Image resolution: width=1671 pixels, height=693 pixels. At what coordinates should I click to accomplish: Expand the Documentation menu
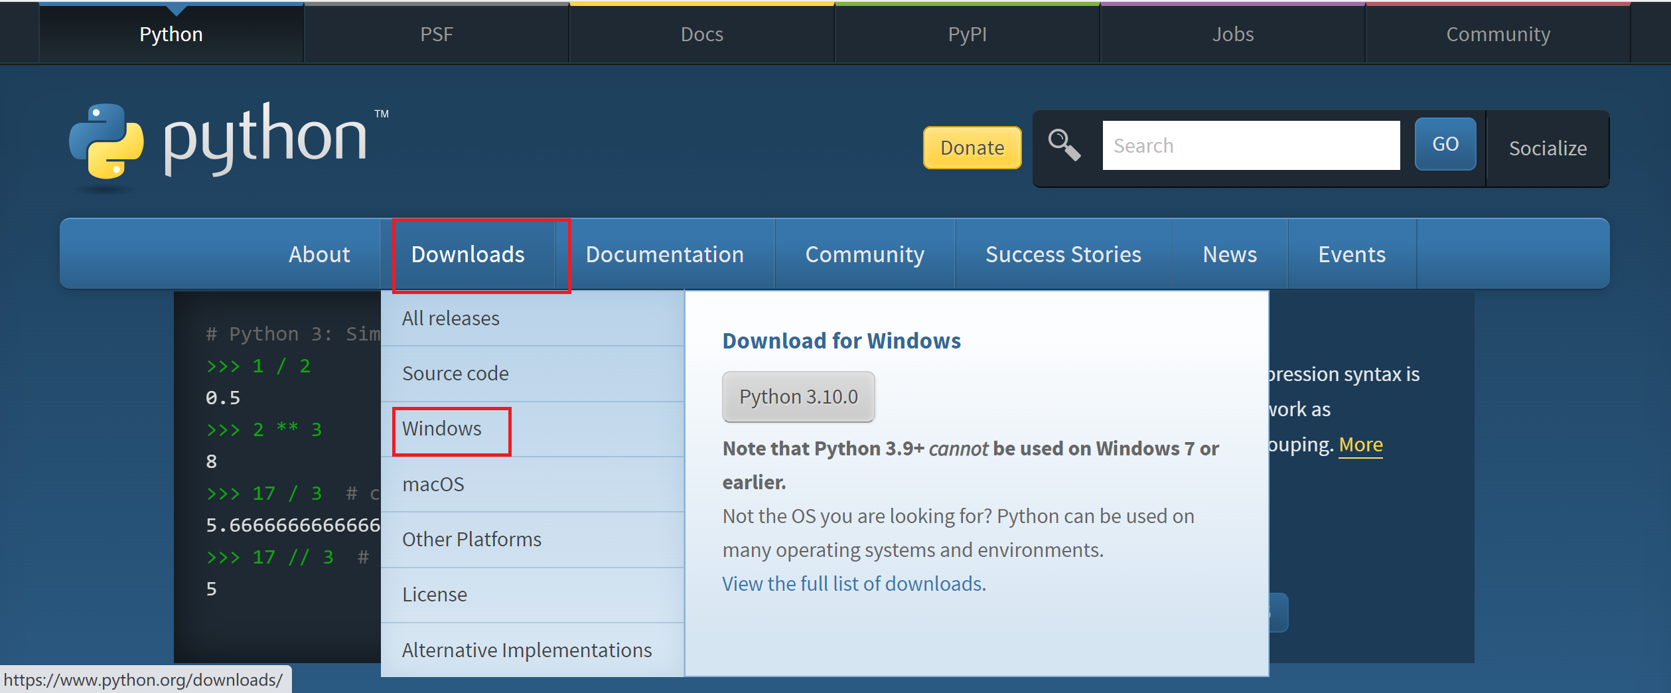point(664,255)
